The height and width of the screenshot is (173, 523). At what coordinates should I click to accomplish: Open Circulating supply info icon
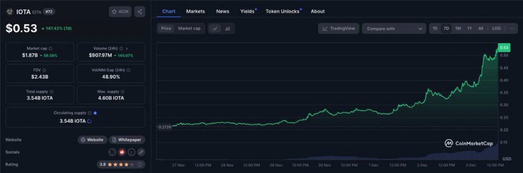pos(90,113)
